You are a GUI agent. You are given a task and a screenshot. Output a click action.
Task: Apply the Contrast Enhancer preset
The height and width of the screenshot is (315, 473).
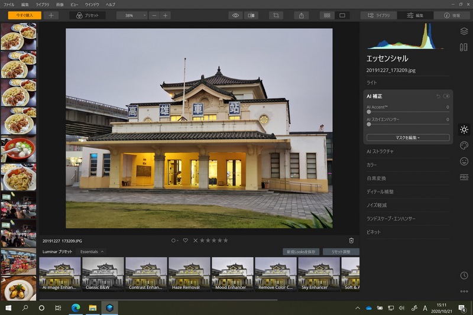click(x=146, y=274)
